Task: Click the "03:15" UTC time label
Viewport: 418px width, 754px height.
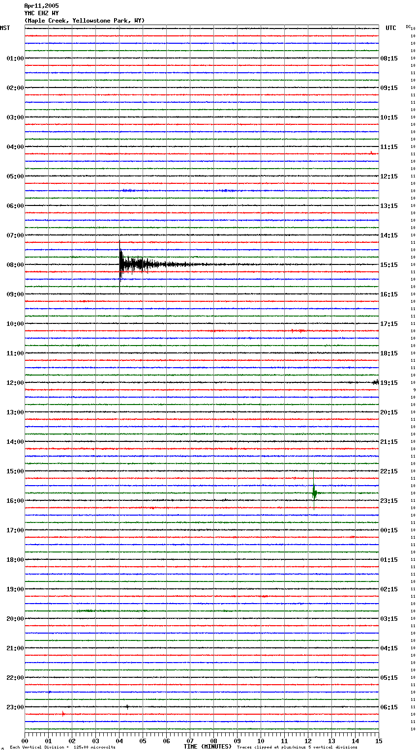Action: (x=389, y=619)
